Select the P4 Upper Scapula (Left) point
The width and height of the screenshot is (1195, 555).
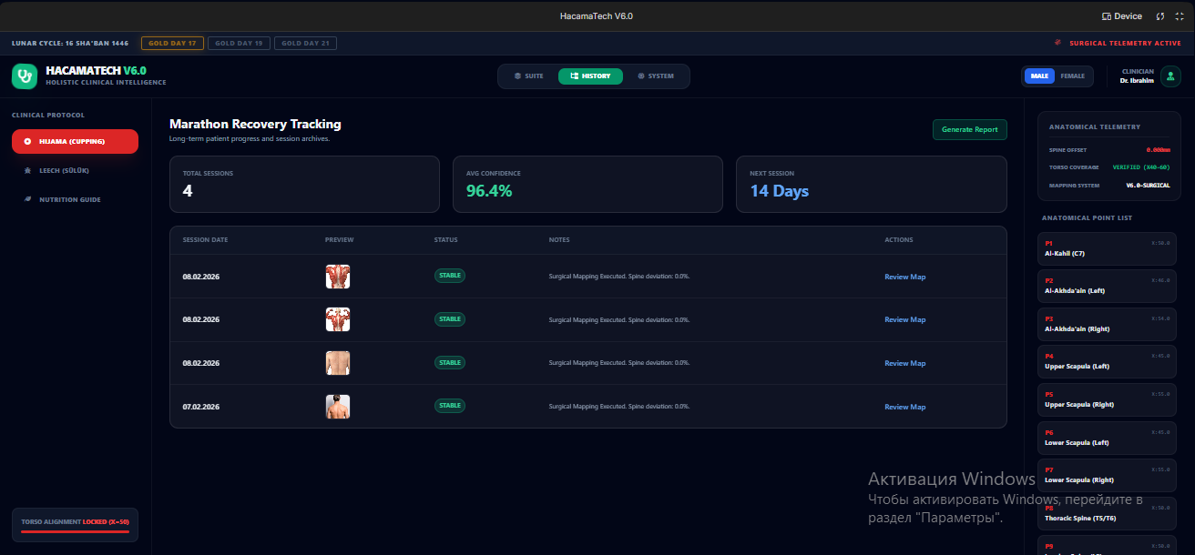[x=1106, y=361]
